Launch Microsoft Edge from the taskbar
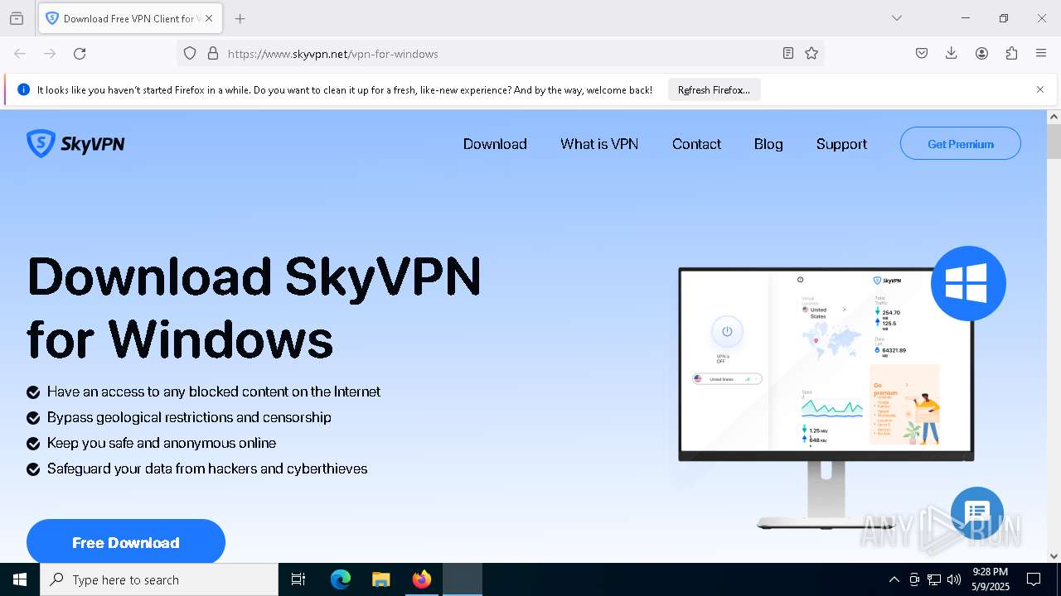This screenshot has height=596, width=1061. [341, 579]
